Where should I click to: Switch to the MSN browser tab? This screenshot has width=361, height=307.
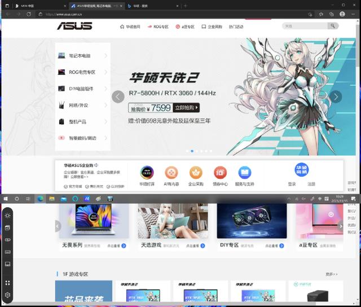[40, 6]
